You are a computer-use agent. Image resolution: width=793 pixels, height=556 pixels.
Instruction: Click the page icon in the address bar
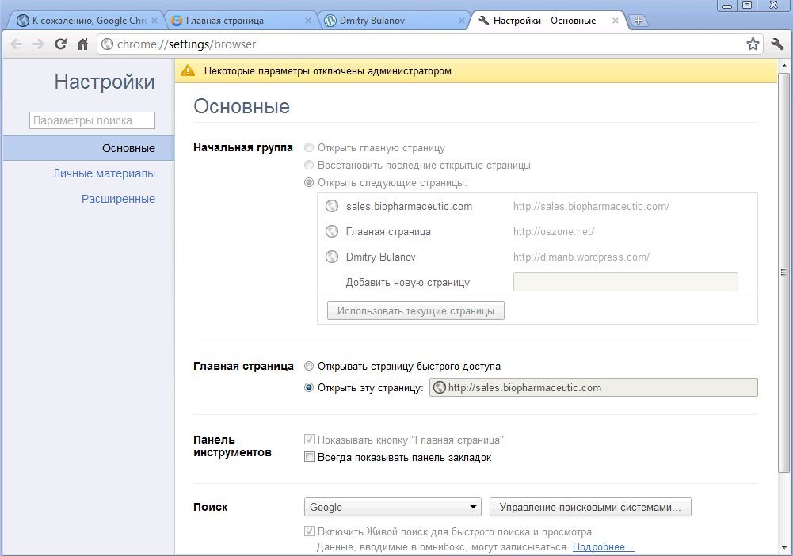click(107, 44)
